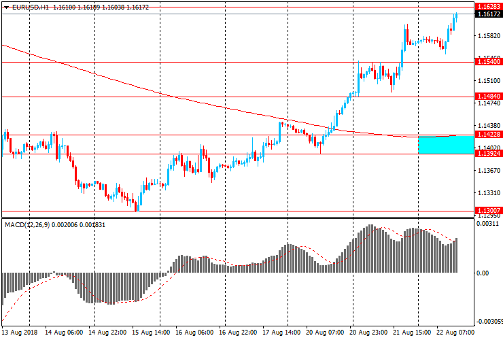Select the 1.15400 red level label
Screen dimensions: 503x340
pyautogui.click(x=489, y=62)
